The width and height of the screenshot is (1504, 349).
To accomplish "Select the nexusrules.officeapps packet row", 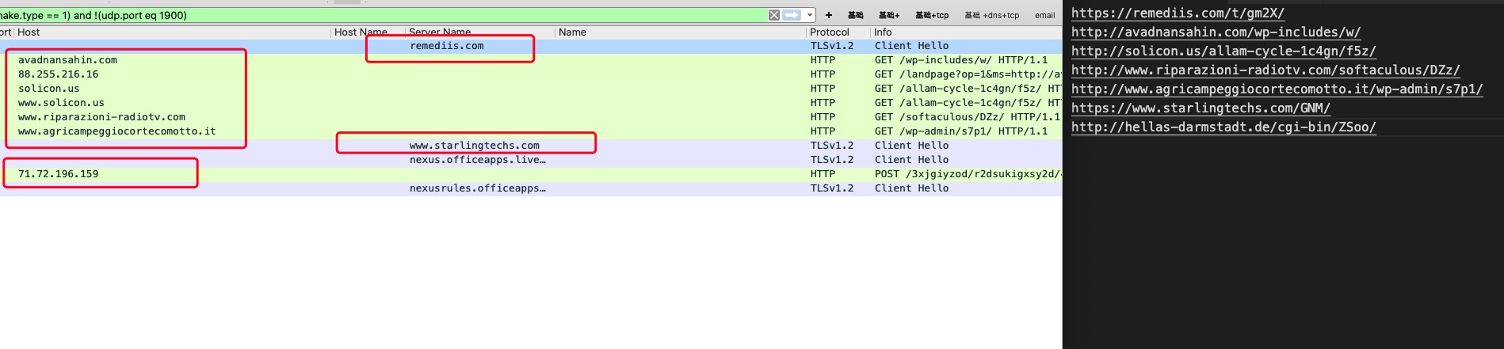I will pyautogui.click(x=531, y=188).
